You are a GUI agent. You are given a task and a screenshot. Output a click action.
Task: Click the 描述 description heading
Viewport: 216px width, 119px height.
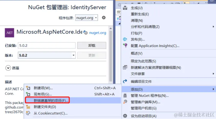8,82
